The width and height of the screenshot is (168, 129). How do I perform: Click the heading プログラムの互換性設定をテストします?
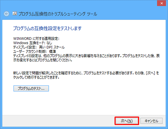click(47, 28)
